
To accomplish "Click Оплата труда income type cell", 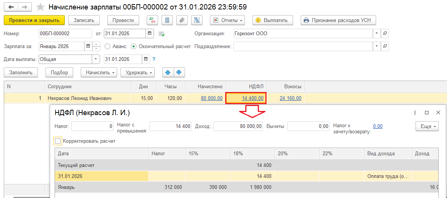I will tap(388, 176).
